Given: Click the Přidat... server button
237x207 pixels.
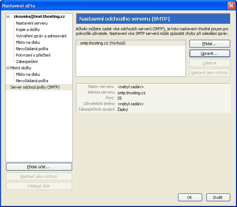Looking at the screenshot, I should (x=210, y=44).
